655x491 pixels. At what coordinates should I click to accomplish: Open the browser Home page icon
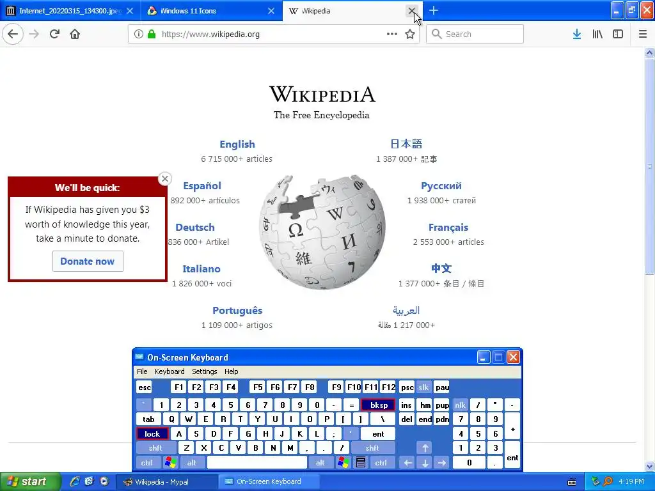point(75,34)
